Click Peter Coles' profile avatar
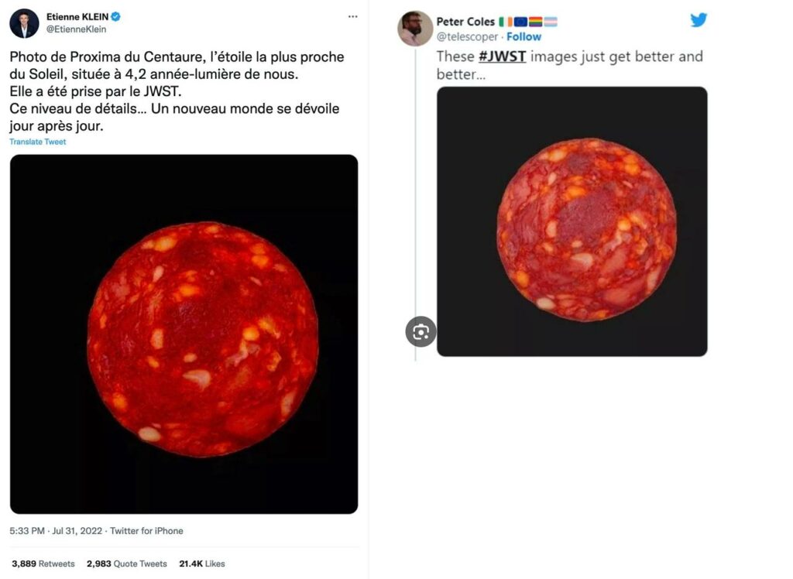 tap(415, 29)
